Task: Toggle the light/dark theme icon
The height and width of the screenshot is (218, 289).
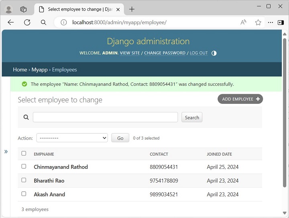Action: coord(214,53)
